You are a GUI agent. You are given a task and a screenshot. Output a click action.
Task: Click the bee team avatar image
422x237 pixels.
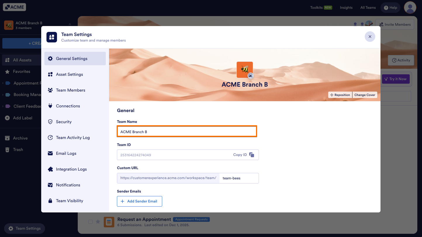(244, 69)
